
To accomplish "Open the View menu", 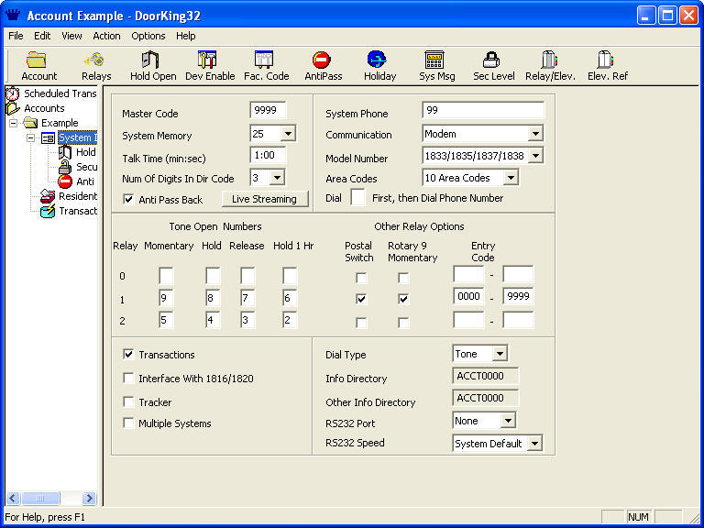I will [71, 36].
